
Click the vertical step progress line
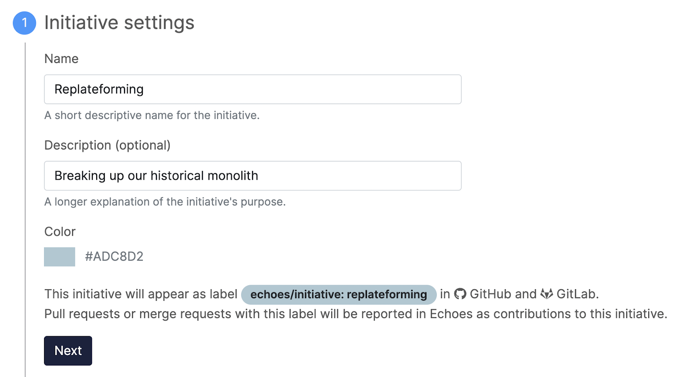25,210
